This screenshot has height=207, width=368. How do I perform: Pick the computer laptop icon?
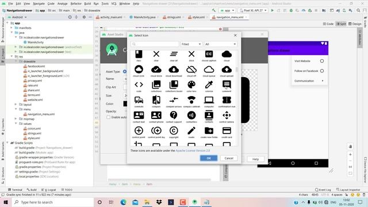pos(209,100)
